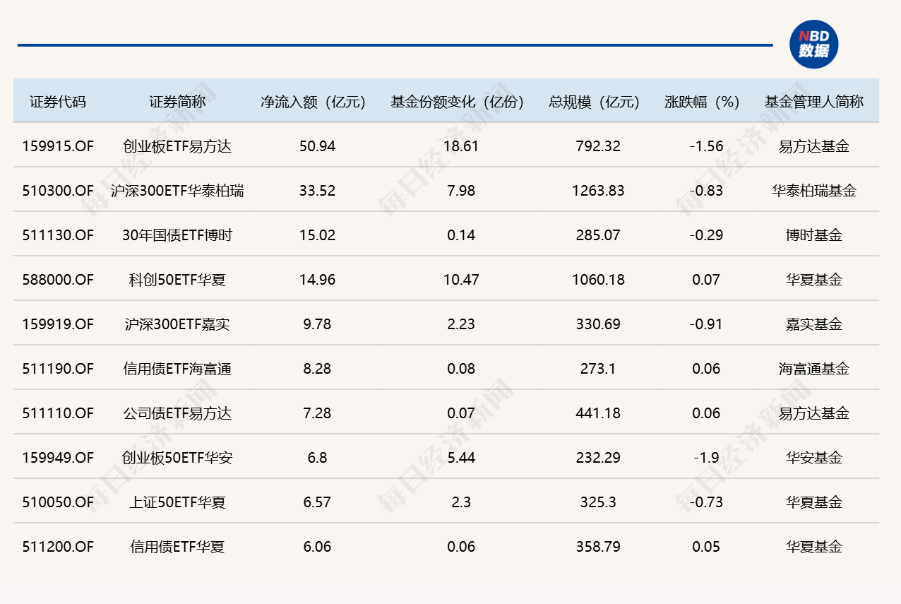This screenshot has height=604, width=901.
Task: Select security code 159915.OF
Action: click(x=58, y=146)
